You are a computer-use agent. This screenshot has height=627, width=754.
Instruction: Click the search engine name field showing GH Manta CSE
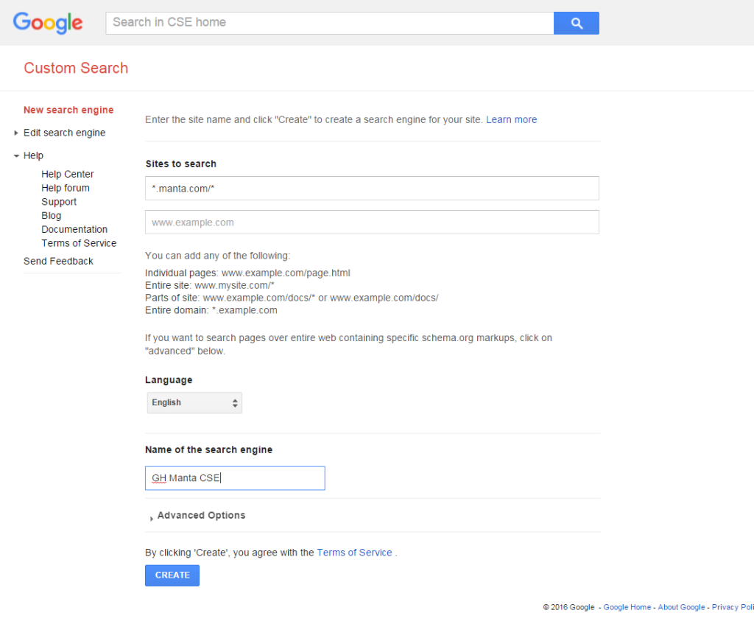(234, 477)
